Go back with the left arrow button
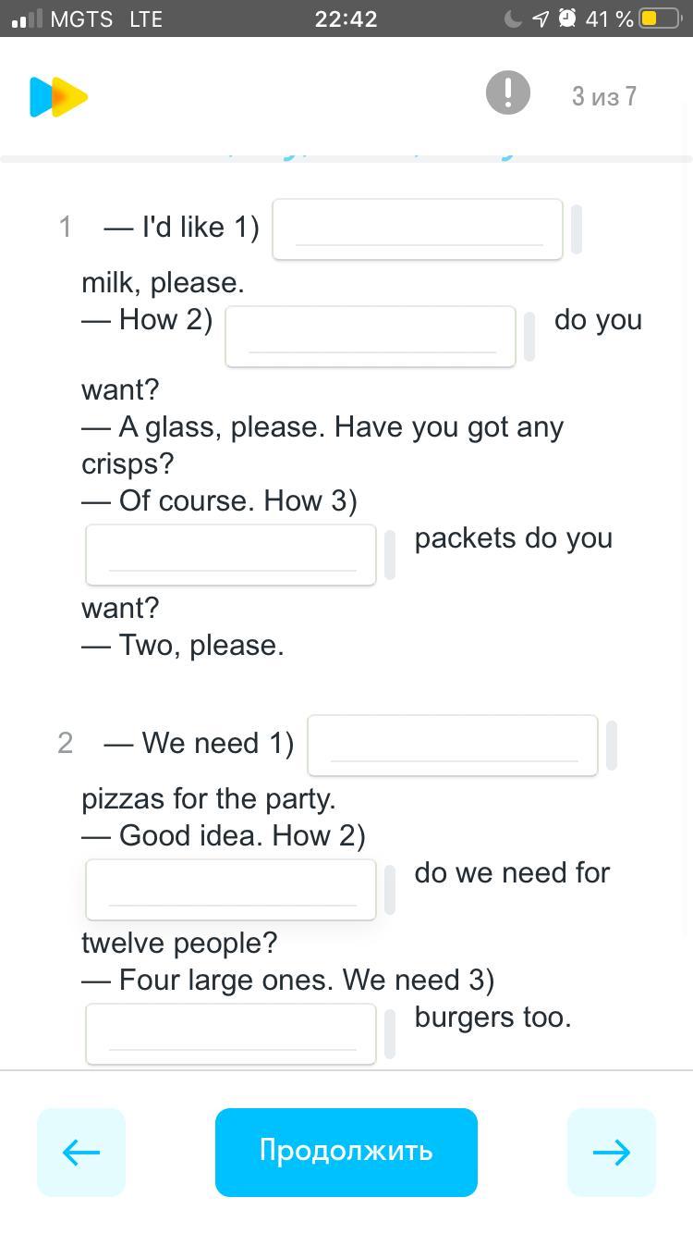The height and width of the screenshot is (1234, 693). [81, 1152]
